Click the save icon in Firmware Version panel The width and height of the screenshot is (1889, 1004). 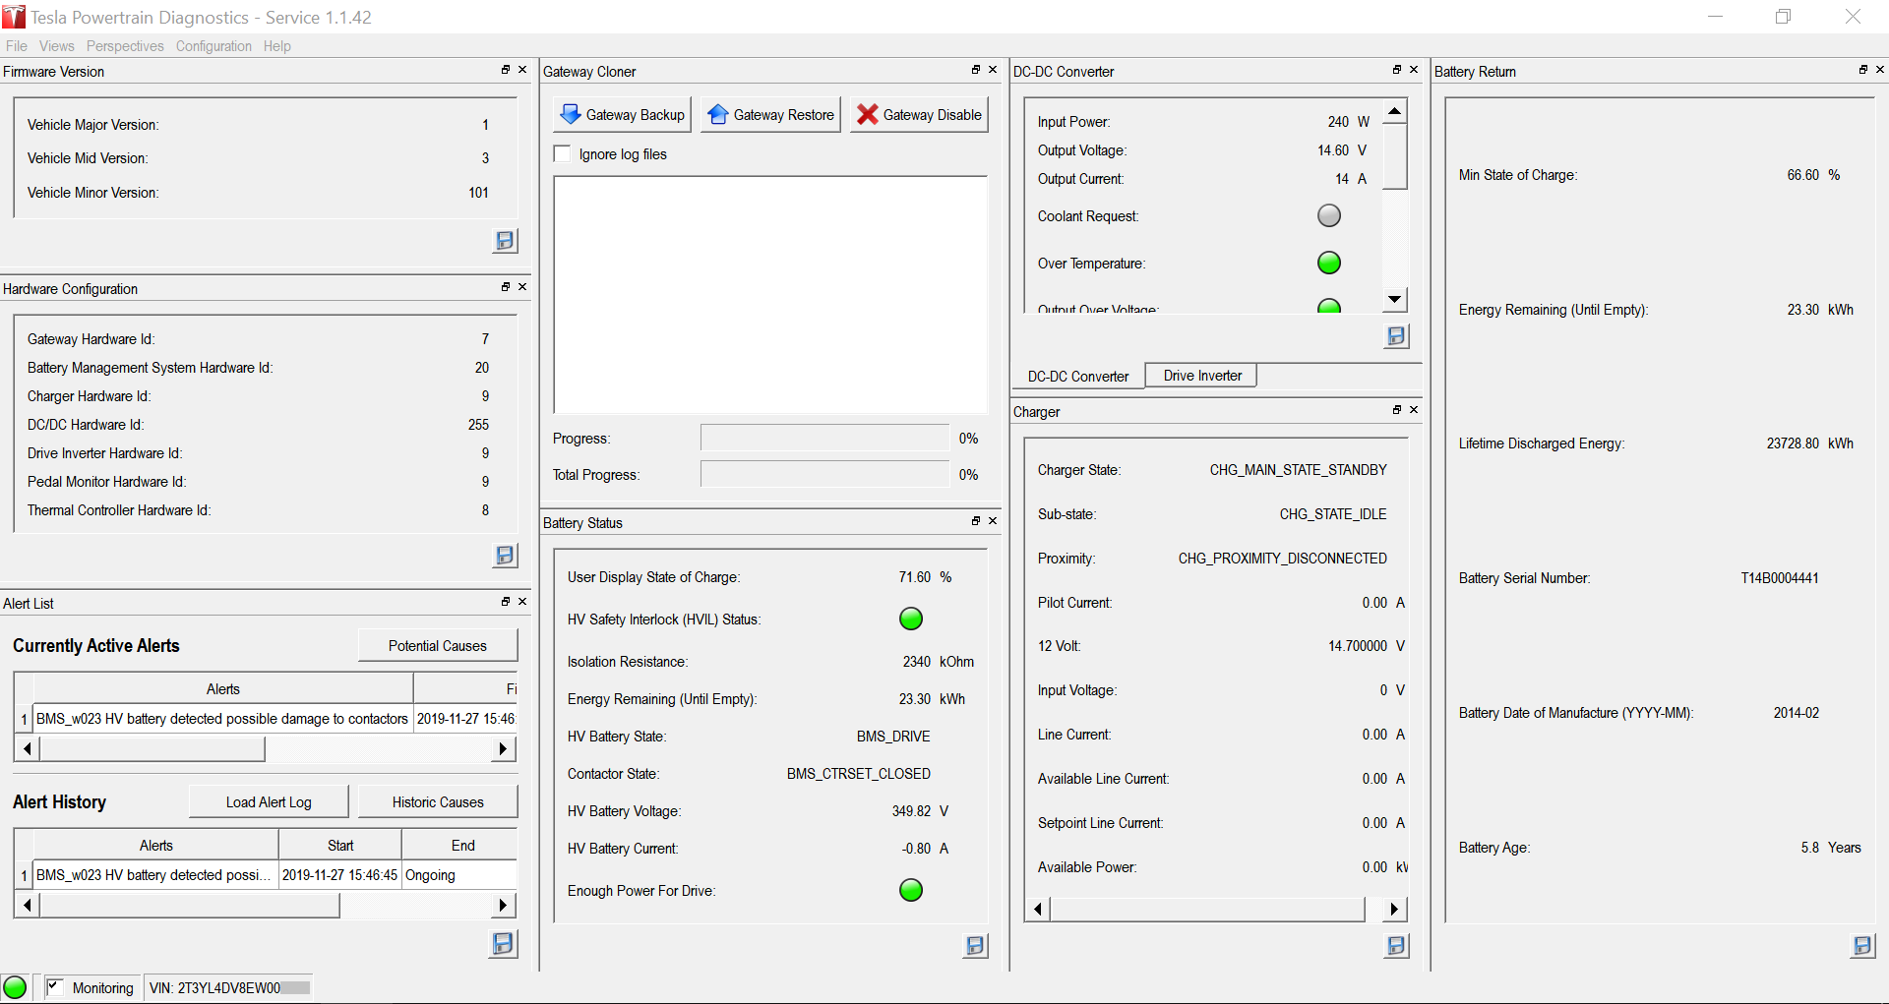(x=505, y=241)
